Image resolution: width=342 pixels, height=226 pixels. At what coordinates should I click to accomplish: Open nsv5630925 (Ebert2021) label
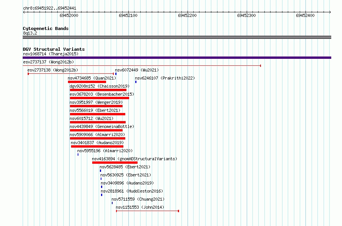click(x=126, y=175)
